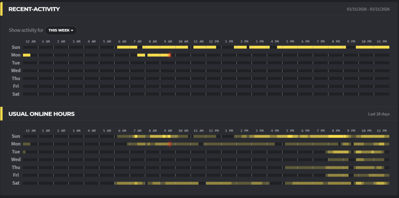Click the RECENT-ACTIVITY section heading
The height and width of the screenshot is (198, 399).
click(x=34, y=9)
